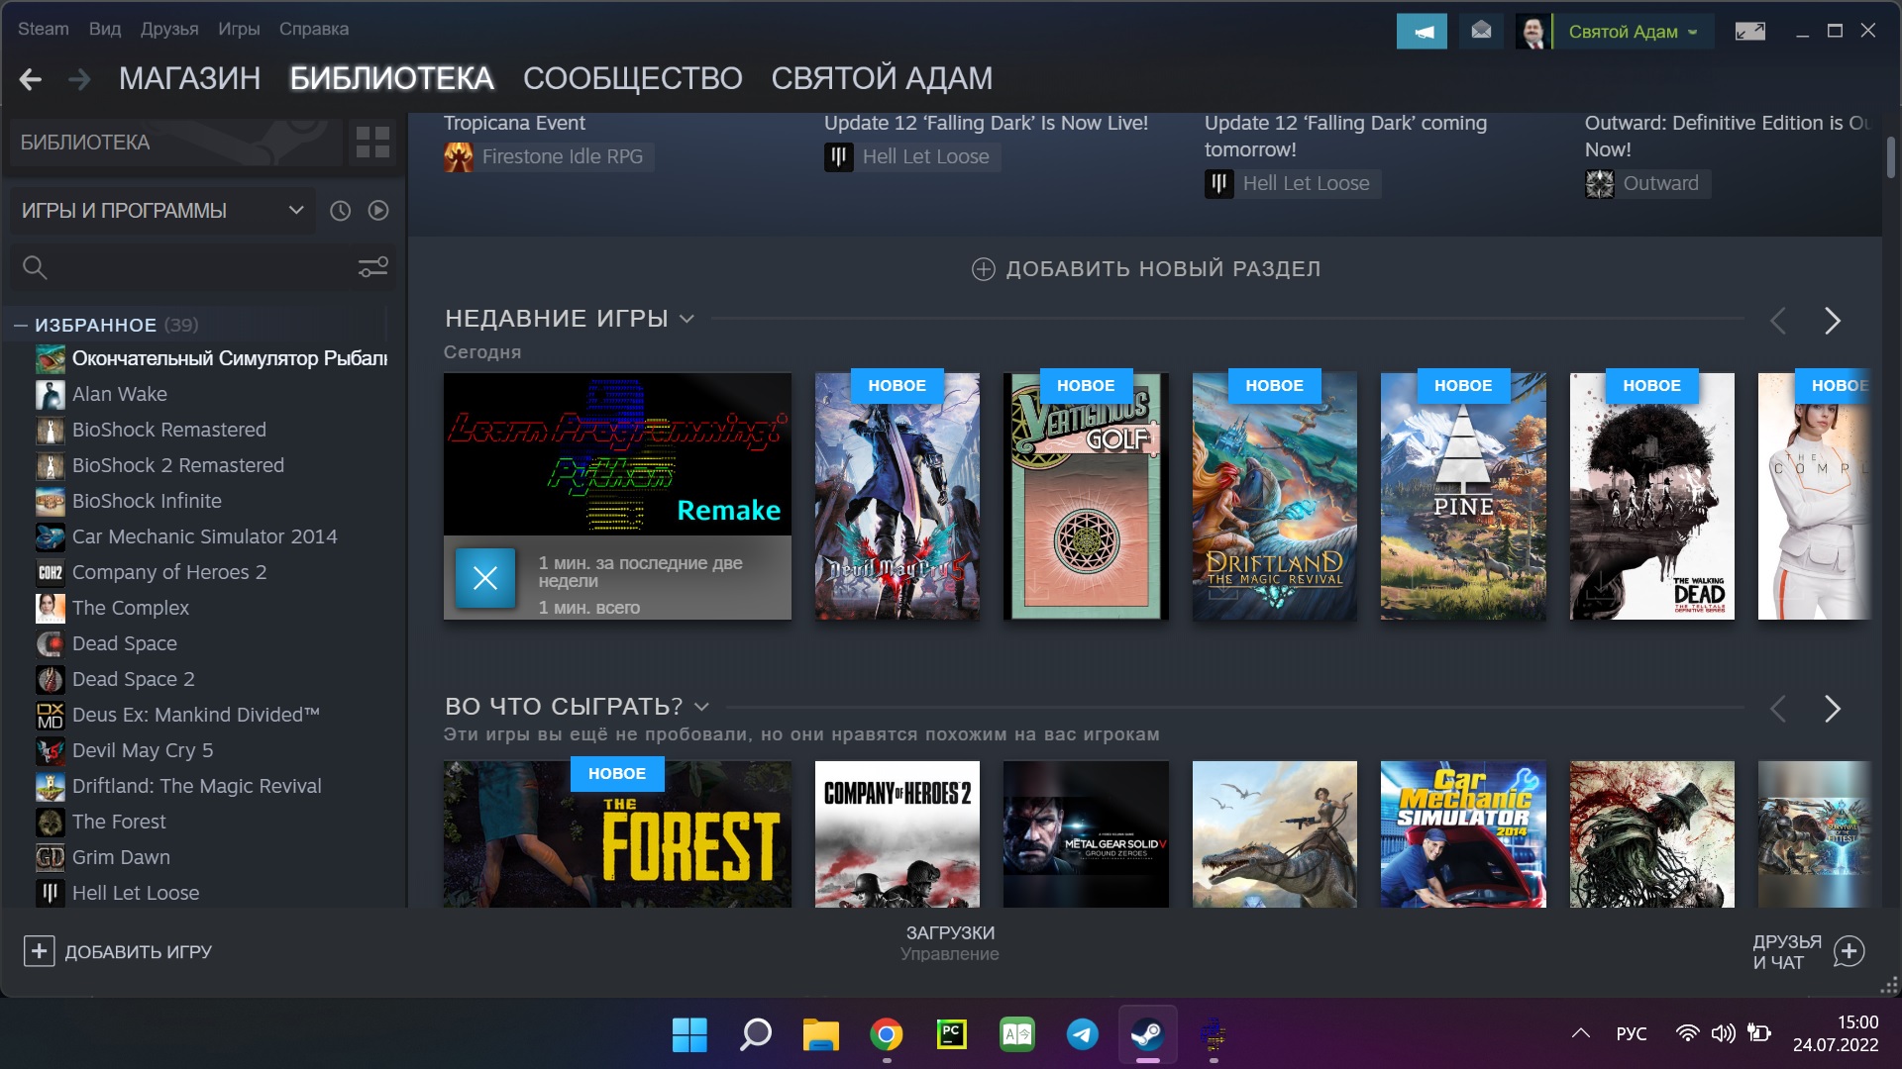Click Добавить новый раздел button

click(1145, 269)
